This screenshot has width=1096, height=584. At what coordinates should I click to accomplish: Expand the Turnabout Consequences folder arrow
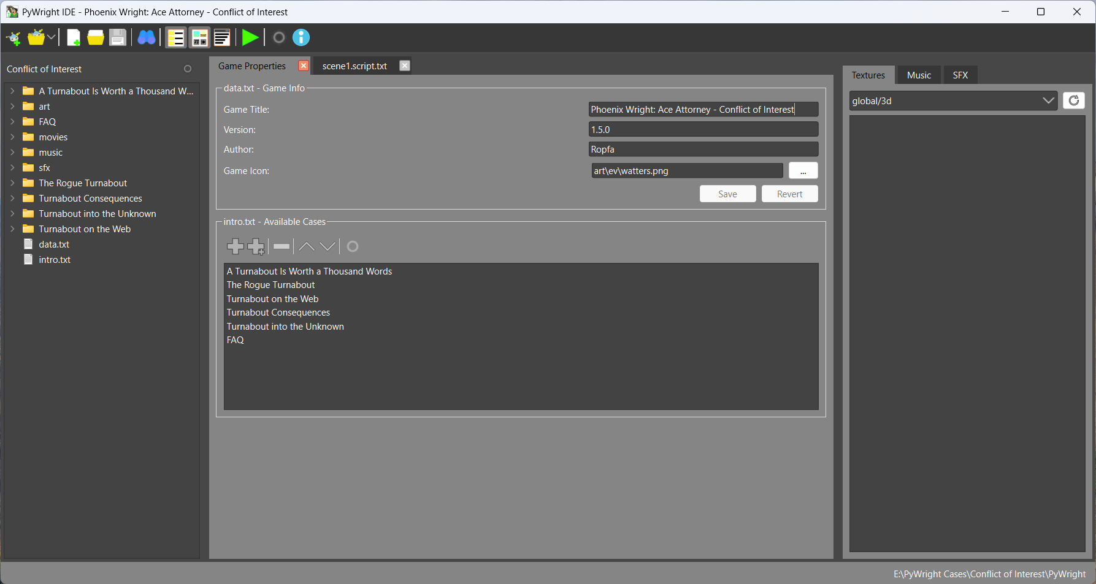(x=12, y=198)
